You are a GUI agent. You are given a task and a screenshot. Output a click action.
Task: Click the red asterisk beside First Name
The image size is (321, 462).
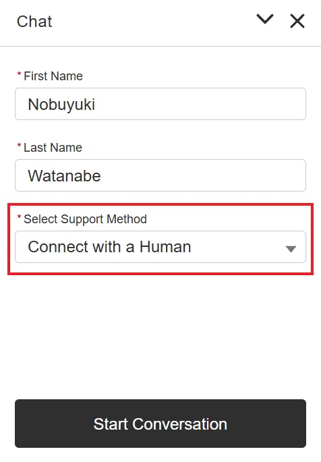(19, 74)
